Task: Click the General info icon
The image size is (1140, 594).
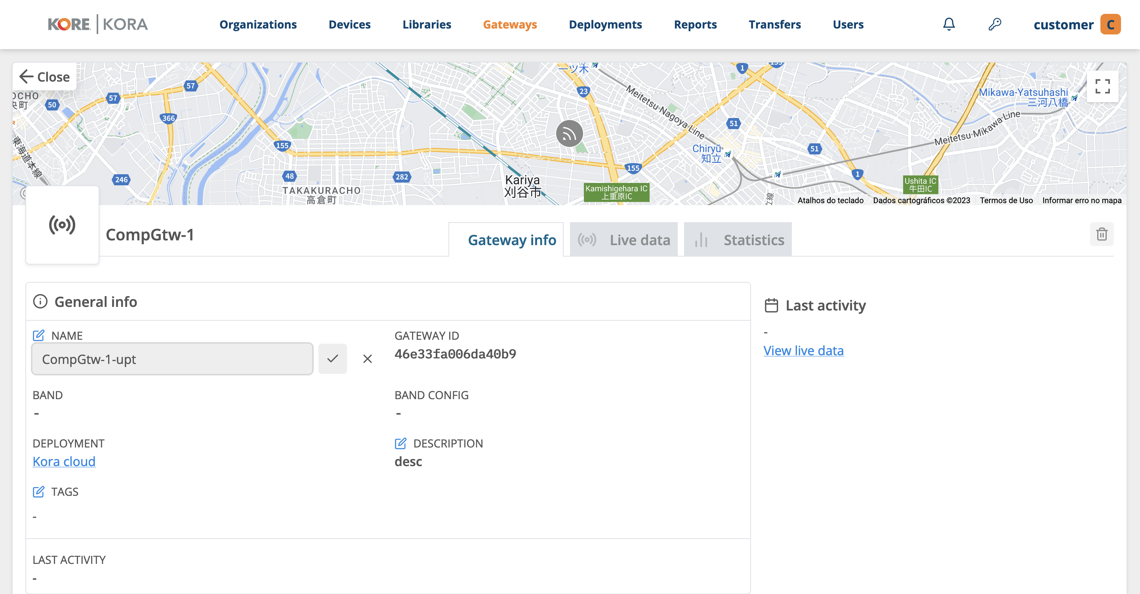Action: coord(40,301)
